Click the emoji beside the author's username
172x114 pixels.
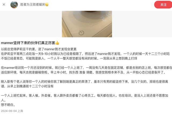(x=47, y=5)
